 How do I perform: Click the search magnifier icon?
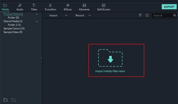pos(175,15)
